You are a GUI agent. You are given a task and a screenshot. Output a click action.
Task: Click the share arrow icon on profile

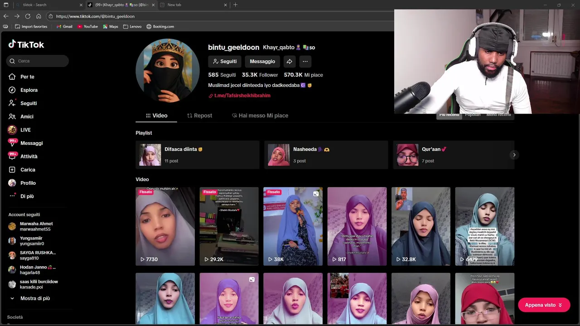click(x=289, y=62)
